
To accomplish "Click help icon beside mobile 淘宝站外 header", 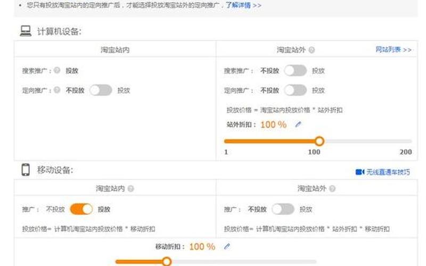I will (332, 188).
